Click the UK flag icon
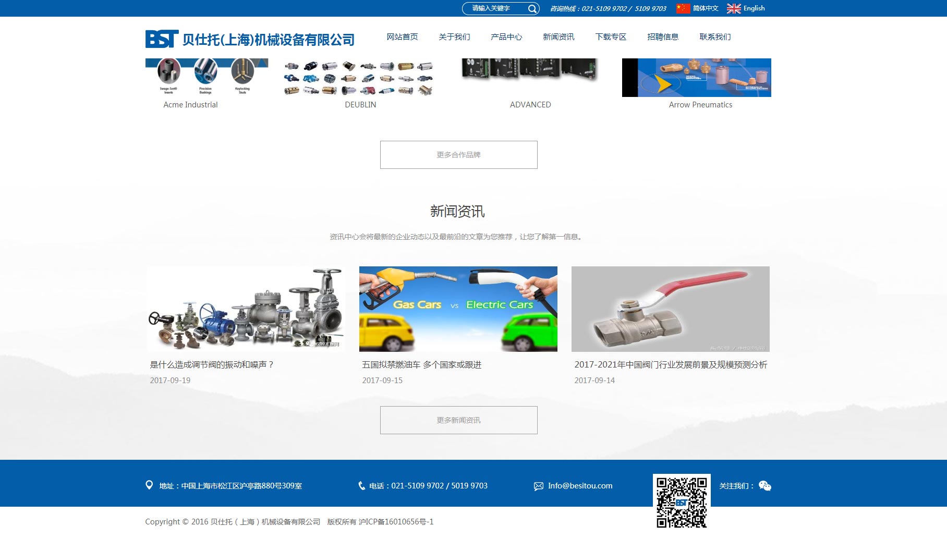The height and width of the screenshot is (551, 947). pos(733,8)
